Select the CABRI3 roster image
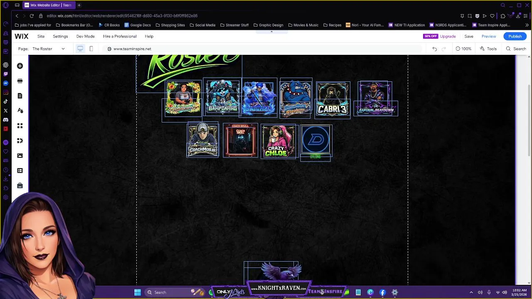 pyautogui.click(x=332, y=99)
